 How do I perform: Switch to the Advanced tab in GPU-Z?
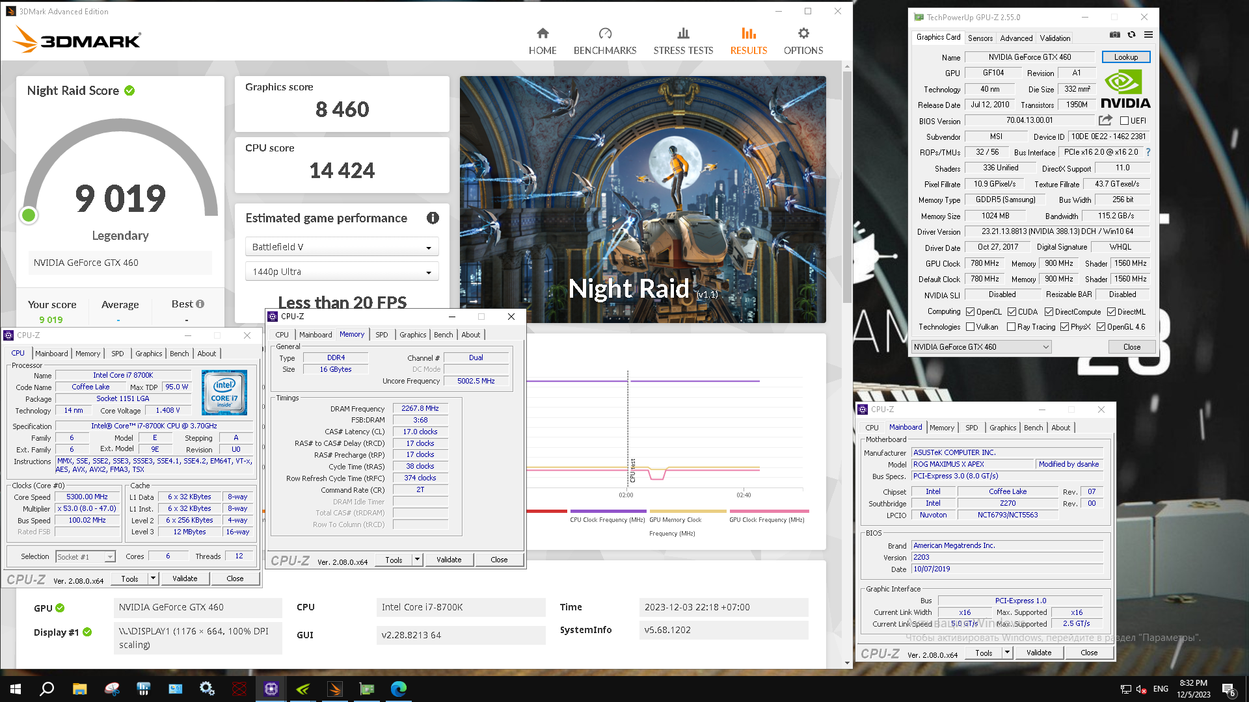coord(1016,38)
